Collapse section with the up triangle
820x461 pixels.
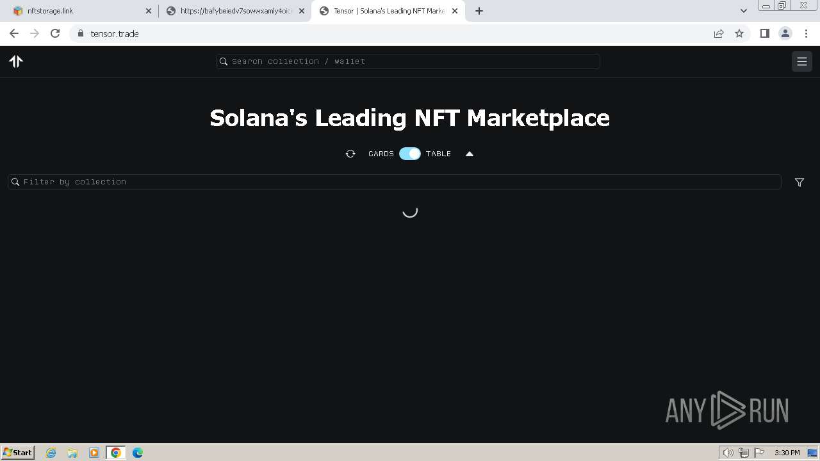470,154
